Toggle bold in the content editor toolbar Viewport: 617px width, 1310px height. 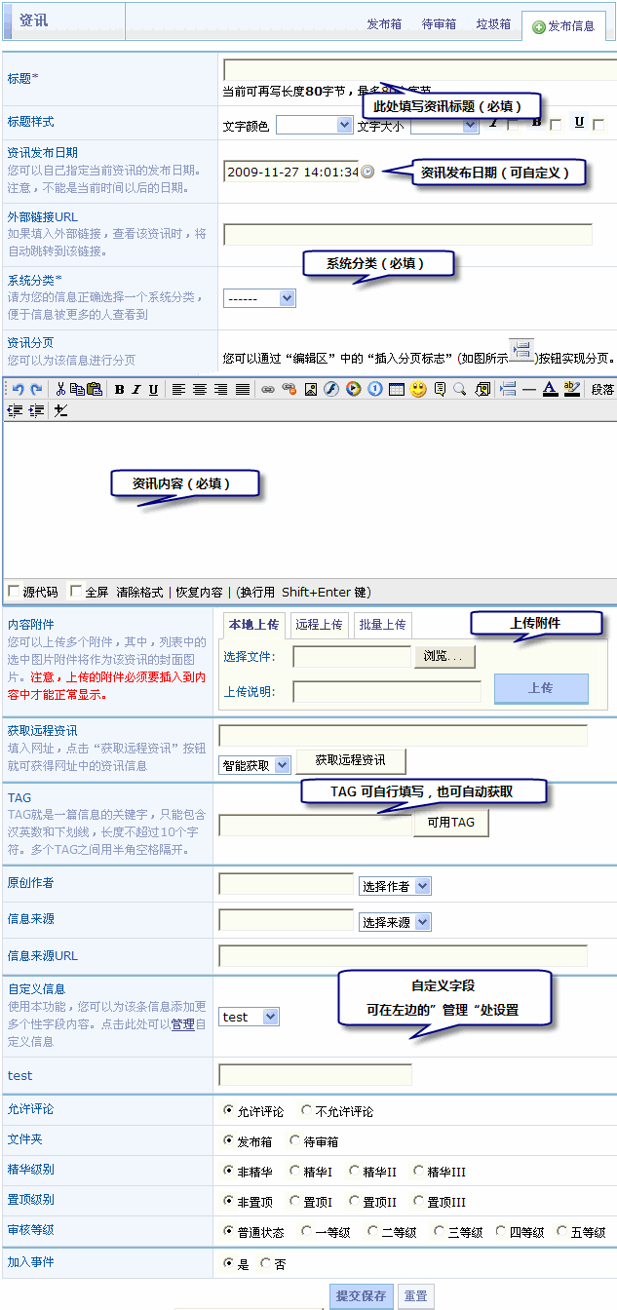point(119,390)
